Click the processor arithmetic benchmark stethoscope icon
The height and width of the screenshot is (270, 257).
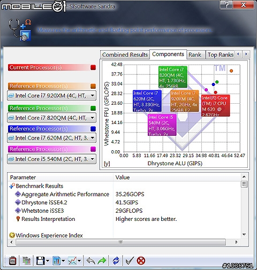click(x=20, y=30)
